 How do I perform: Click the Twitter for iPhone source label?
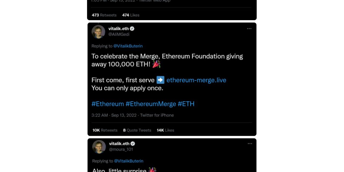point(157,115)
